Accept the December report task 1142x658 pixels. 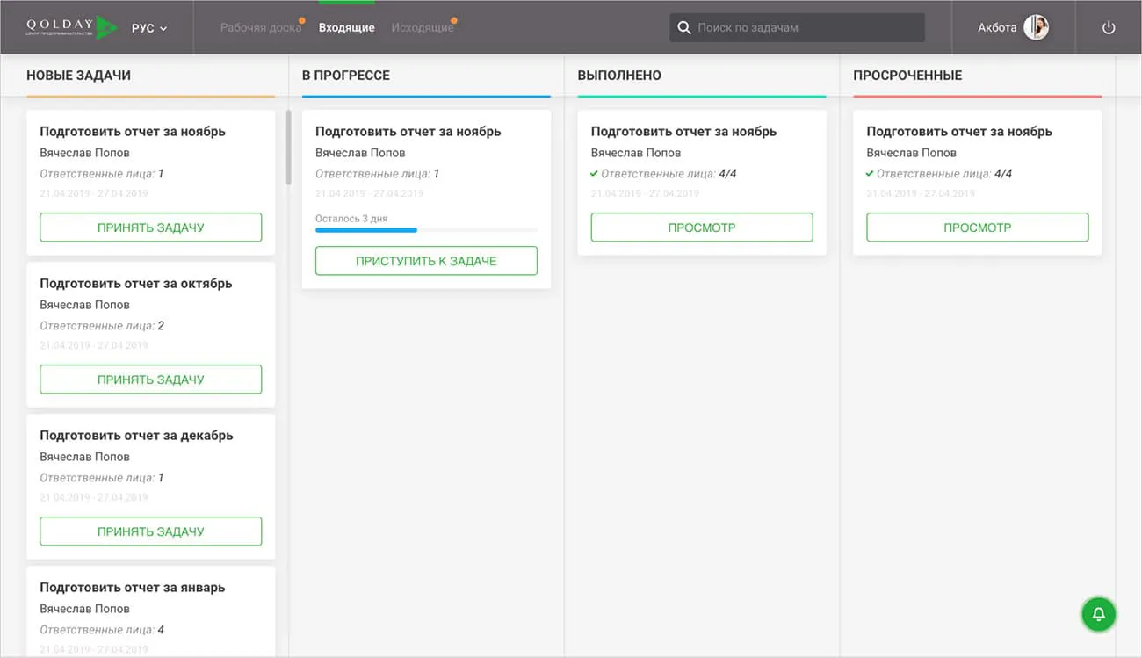[150, 531]
